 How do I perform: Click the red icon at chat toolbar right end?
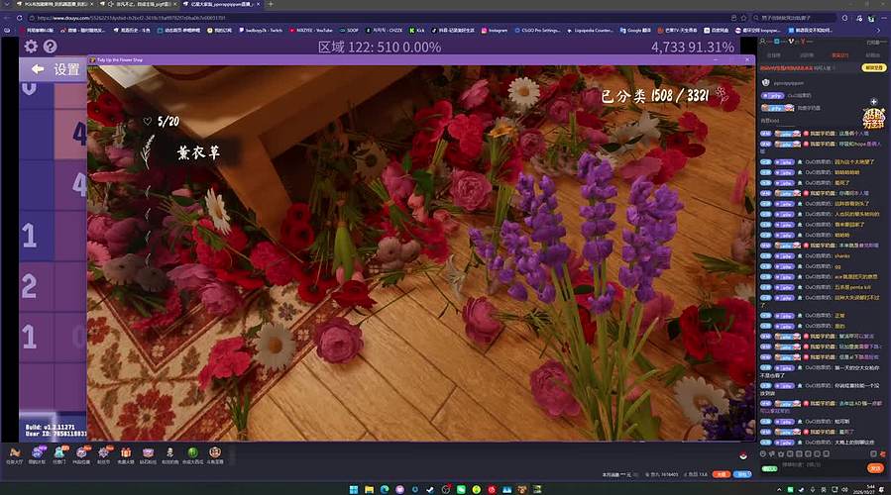[x=882, y=454]
